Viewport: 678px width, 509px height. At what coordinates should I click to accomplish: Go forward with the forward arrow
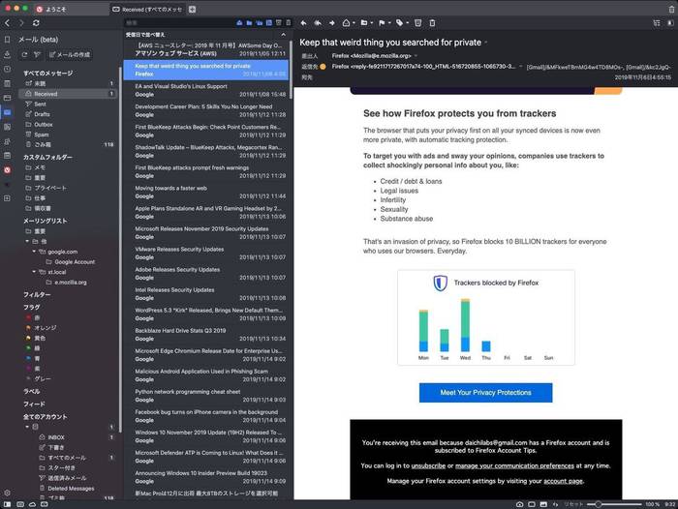(20, 23)
